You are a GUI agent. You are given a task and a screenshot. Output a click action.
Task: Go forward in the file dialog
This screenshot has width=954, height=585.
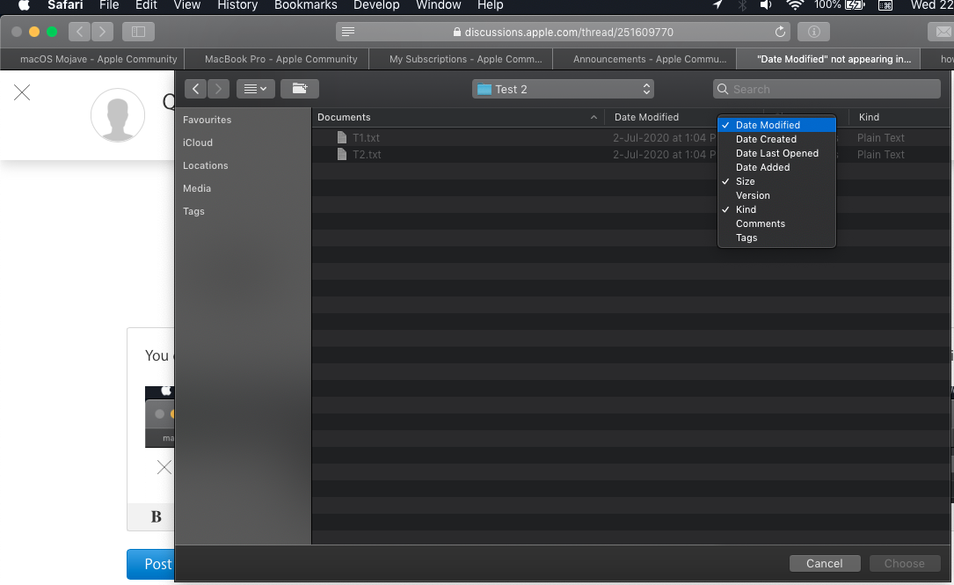[x=218, y=89]
